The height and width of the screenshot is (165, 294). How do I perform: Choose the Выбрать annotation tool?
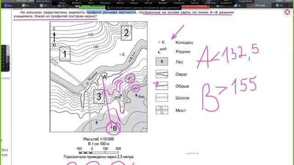click(x=77, y=2)
